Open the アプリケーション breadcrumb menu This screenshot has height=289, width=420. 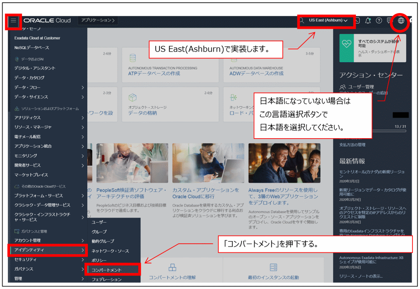(98, 20)
